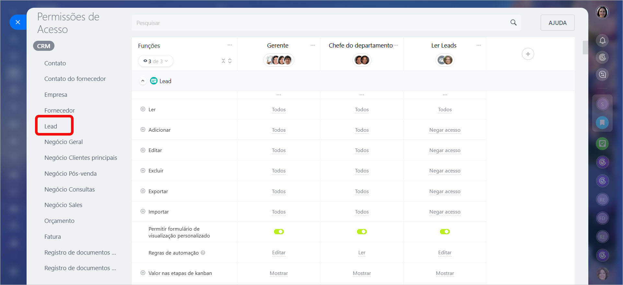
Task: Open the Gerente role three-dots menu
Action: click(312, 45)
